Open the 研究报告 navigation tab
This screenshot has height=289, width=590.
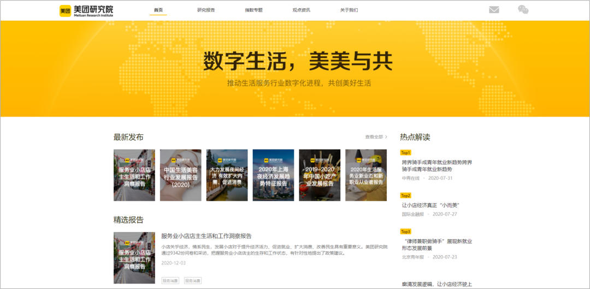[206, 10]
